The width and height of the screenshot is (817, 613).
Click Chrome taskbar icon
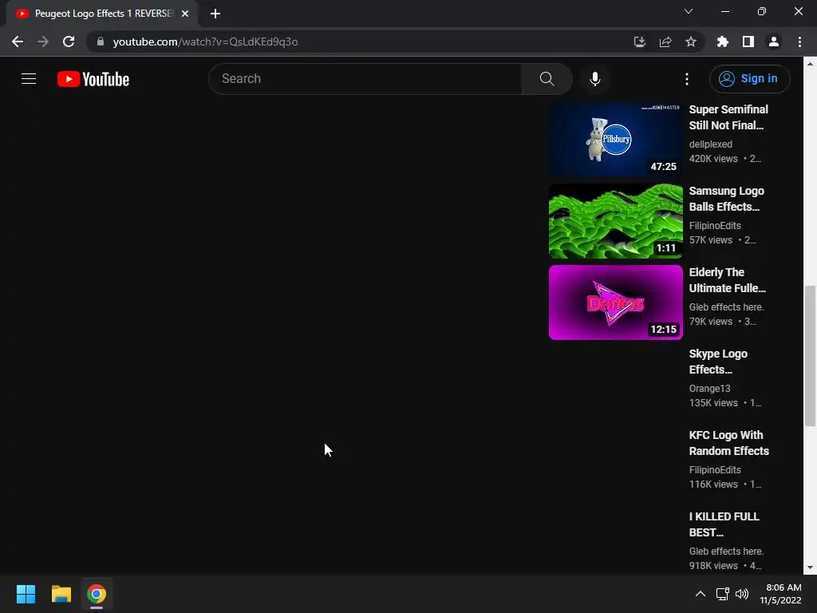[97, 594]
